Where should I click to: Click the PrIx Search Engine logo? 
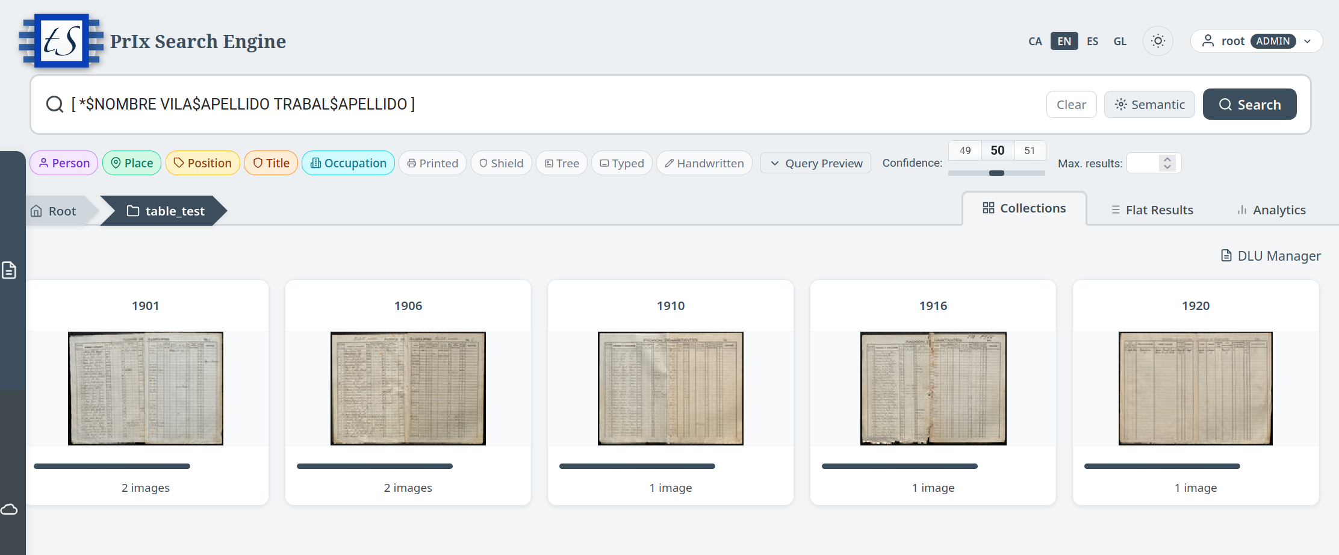[x=61, y=41]
